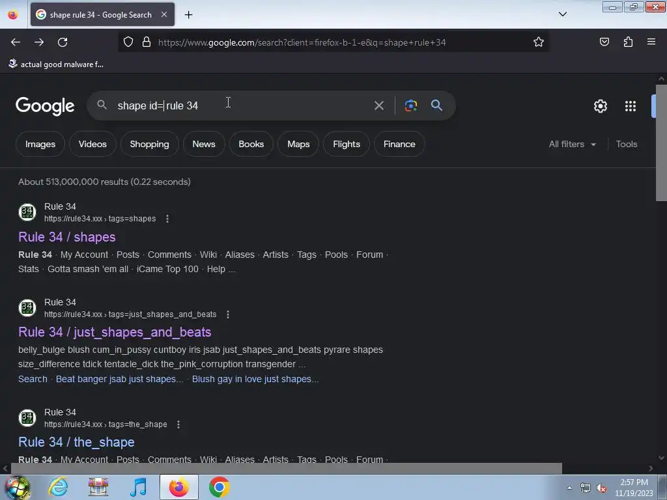Select the Finance filter chip
The width and height of the screenshot is (667, 500).
click(x=399, y=144)
